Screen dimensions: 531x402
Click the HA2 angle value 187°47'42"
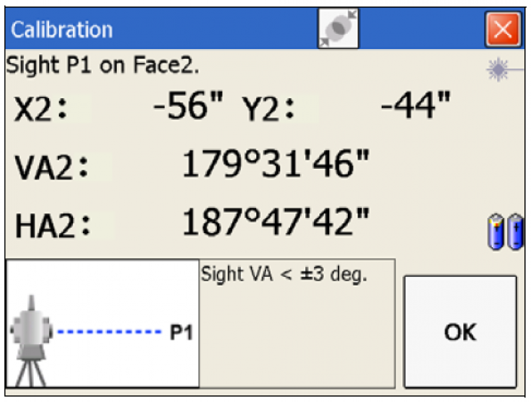pos(276,223)
